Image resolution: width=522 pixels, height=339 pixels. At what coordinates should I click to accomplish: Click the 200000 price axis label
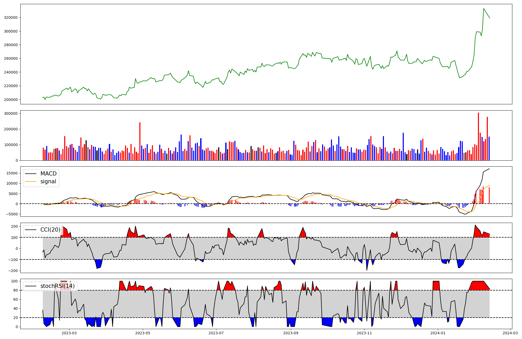point(11,100)
